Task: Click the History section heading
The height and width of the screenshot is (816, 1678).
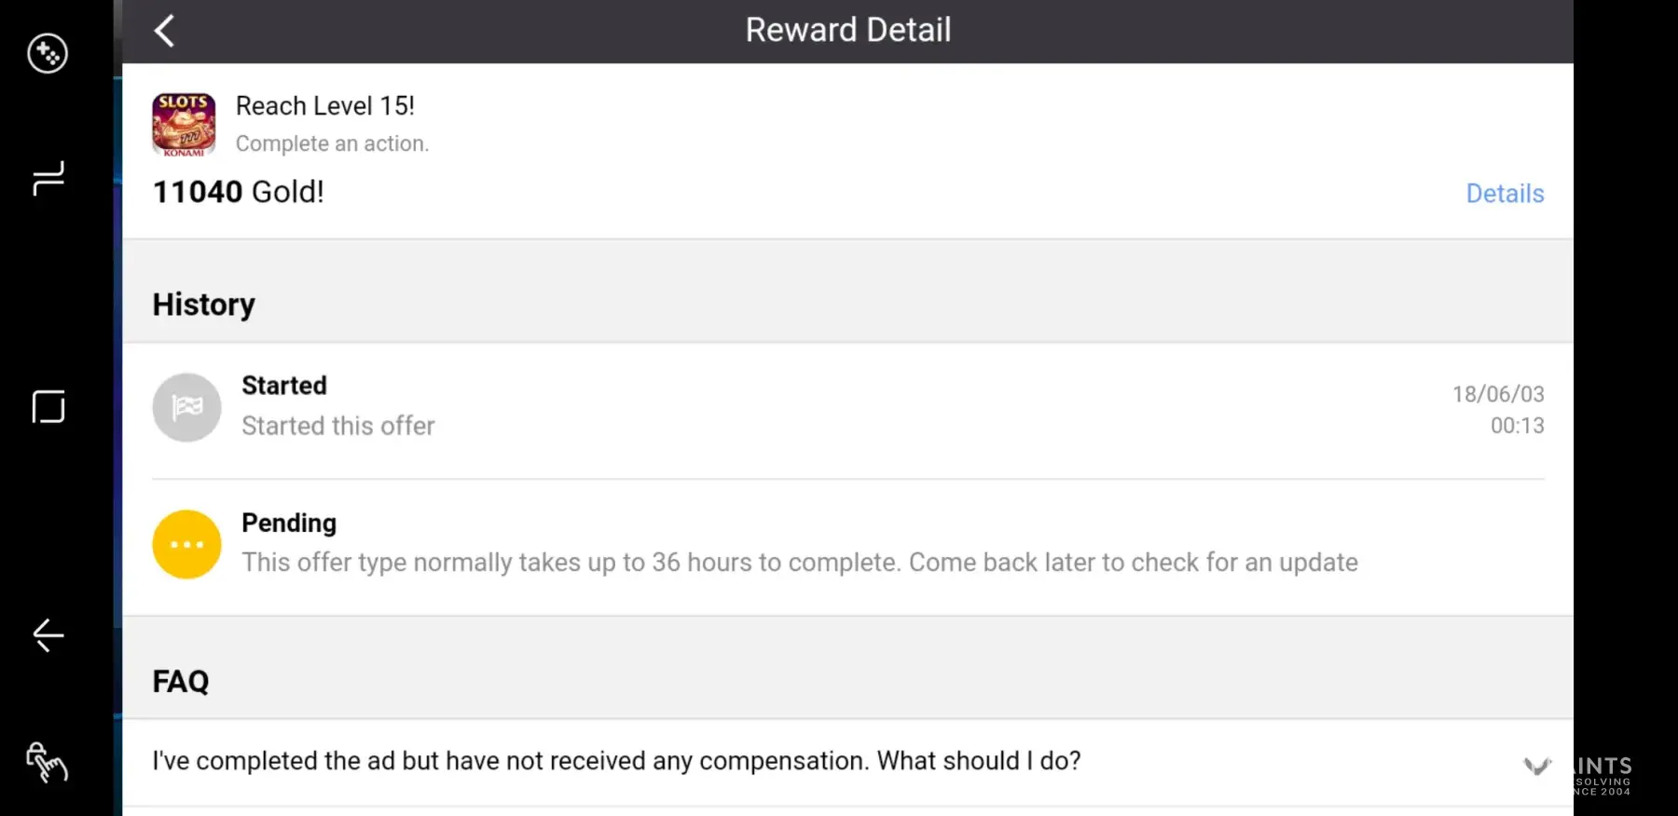Action: (x=203, y=305)
